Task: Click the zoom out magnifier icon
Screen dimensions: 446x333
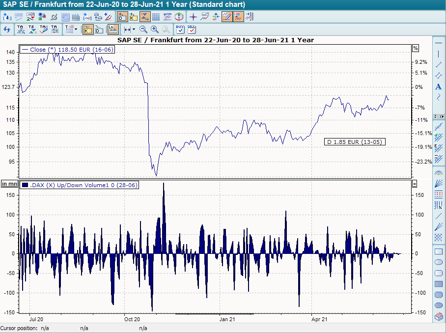Action: [143, 29]
